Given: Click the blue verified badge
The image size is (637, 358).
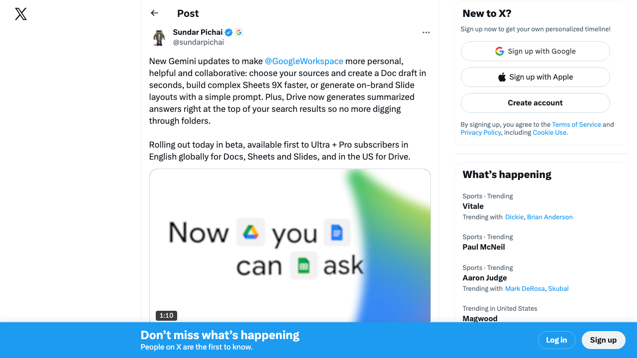Looking at the screenshot, I should [229, 32].
